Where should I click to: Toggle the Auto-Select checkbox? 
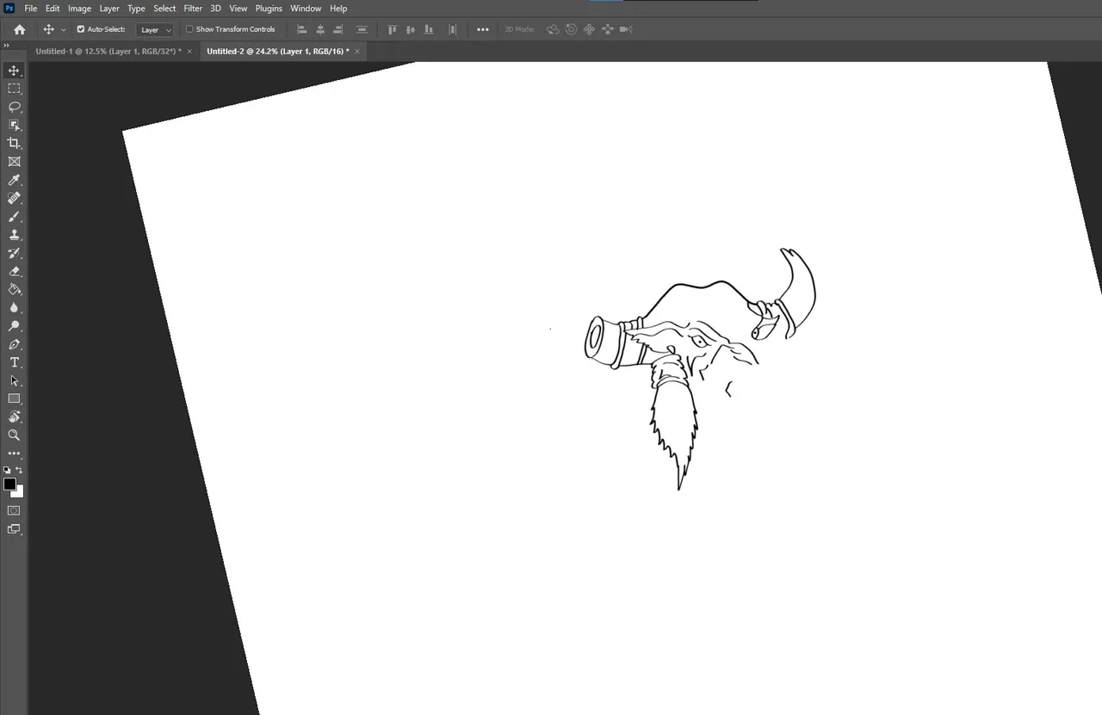(81, 29)
